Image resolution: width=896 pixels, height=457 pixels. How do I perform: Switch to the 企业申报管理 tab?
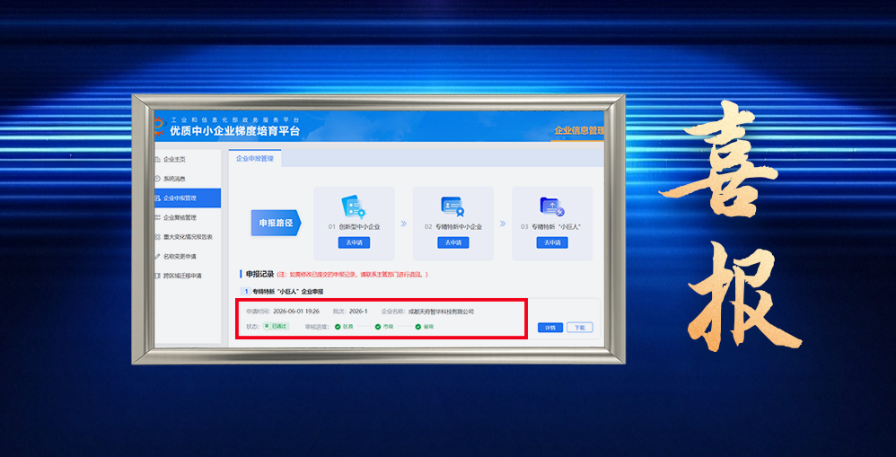coord(255,158)
